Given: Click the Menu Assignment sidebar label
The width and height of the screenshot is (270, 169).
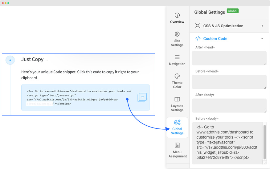Looking at the screenshot, I should point(178,154).
